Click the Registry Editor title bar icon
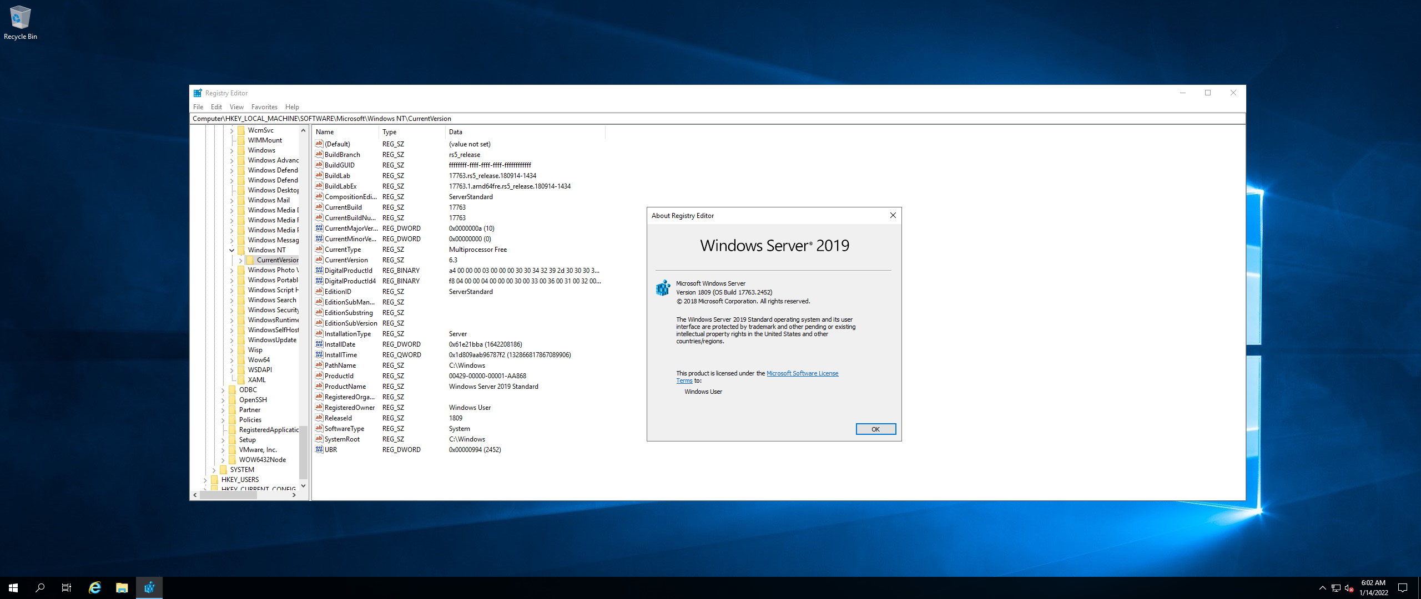The image size is (1421, 599). click(x=198, y=93)
